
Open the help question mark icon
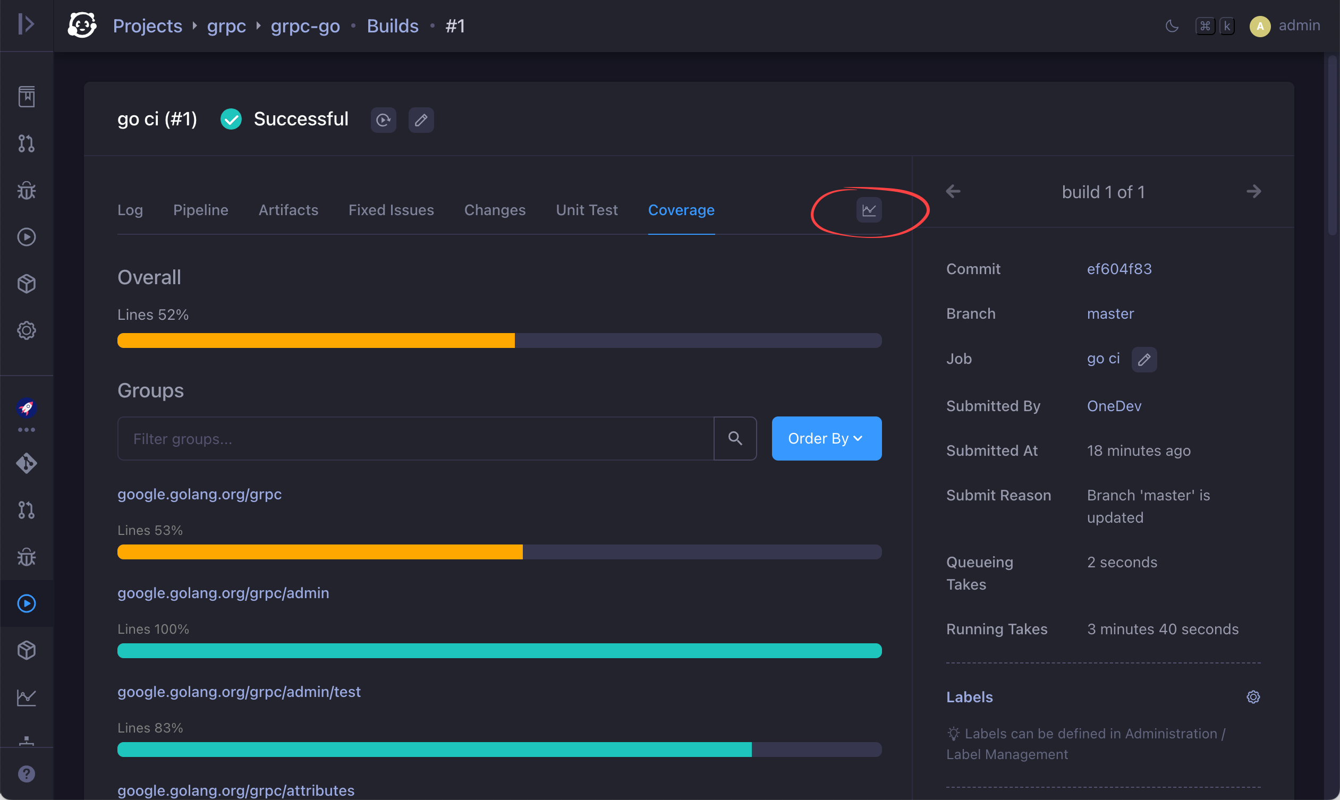pyautogui.click(x=26, y=773)
